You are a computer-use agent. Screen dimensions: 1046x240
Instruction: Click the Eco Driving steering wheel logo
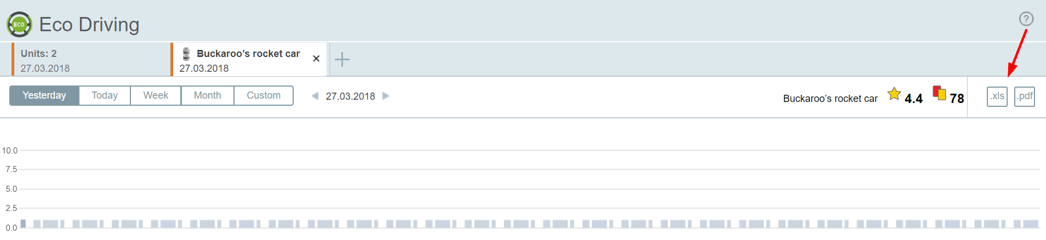[19, 25]
